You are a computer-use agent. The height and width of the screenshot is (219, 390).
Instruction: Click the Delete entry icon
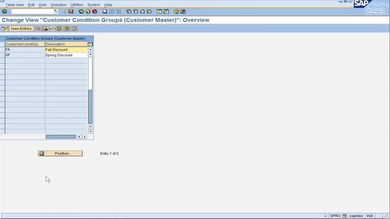[45, 29]
